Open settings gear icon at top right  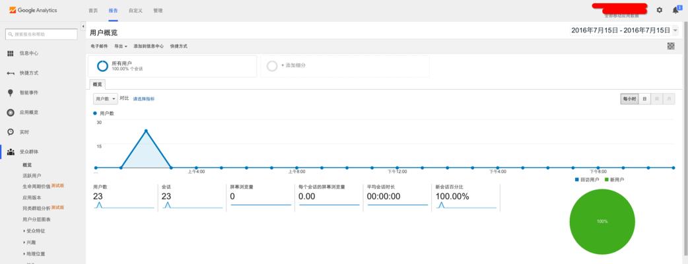tap(660, 10)
